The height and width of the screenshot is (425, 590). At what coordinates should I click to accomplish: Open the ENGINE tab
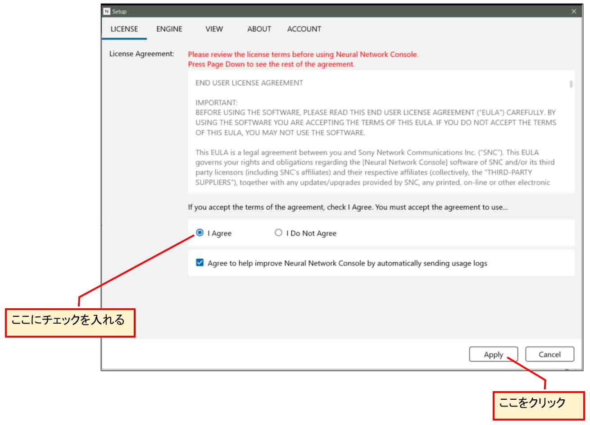tap(169, 29)
